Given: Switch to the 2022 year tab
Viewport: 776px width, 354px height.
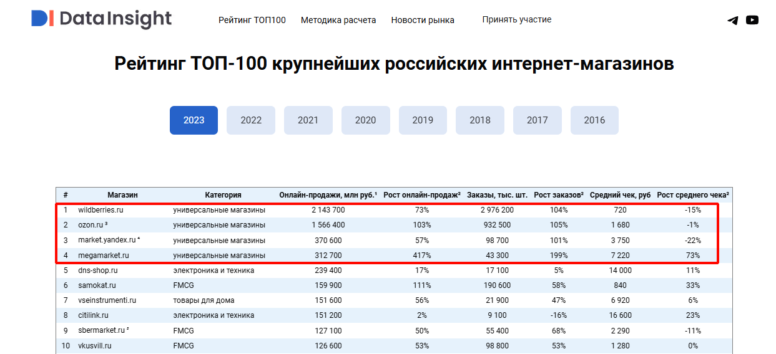Looking at the screenshot, I should 251,120.
